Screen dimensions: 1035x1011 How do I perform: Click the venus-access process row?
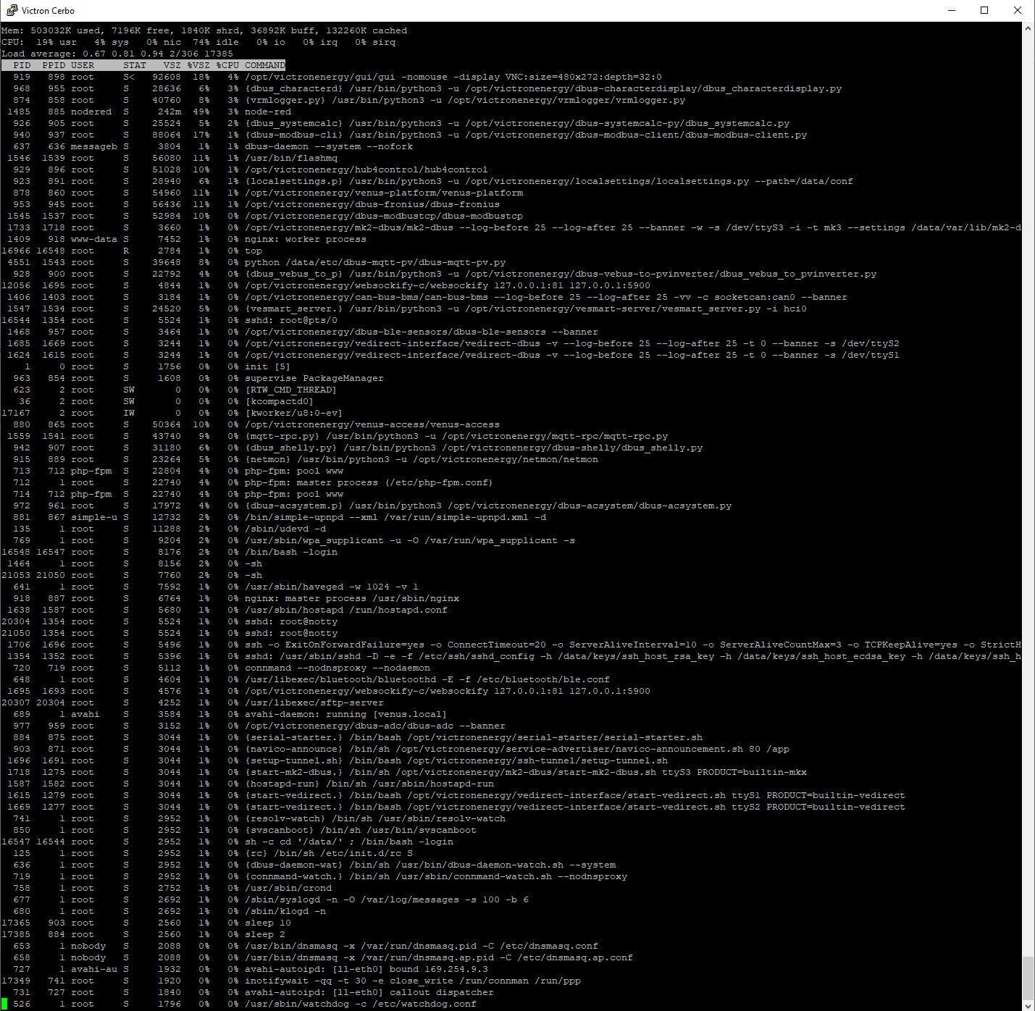tap(251, 424)
